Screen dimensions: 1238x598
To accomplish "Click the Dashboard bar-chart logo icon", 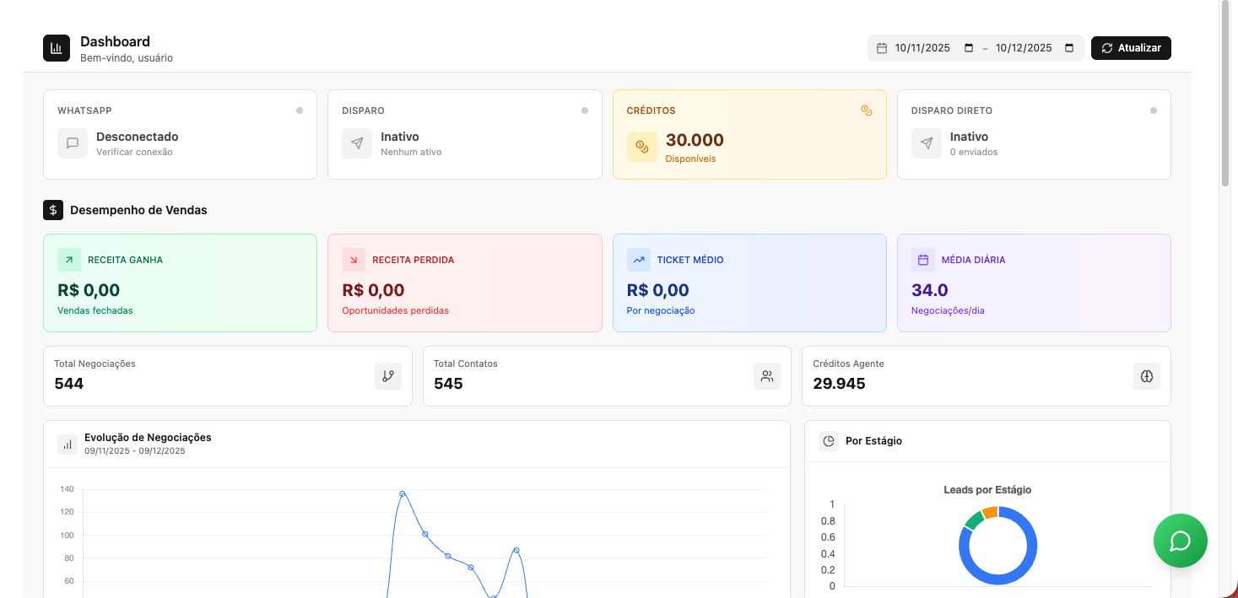I will (x=57, y=48).
